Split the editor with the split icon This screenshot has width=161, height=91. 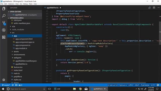pyautogui.click(x=154, y=8)
